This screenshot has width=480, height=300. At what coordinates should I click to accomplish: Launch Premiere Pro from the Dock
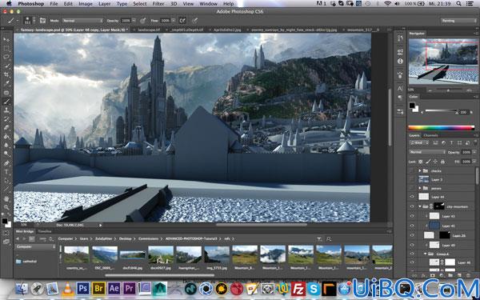pyautogui.click(x=130, y=288)
